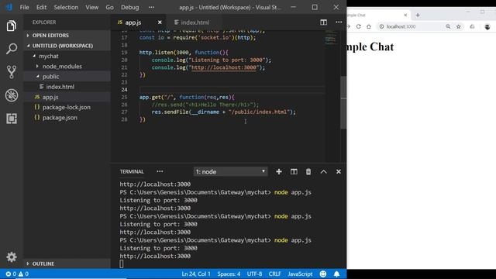Click line number 27 in editor gutter
This screenshot has height=279, width=496.
click(x=124, y=112)
